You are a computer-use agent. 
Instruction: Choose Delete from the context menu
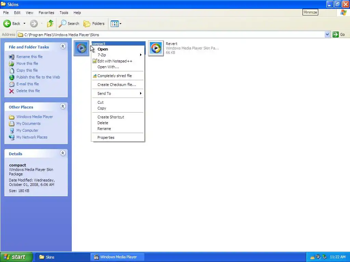(x=118, y=123)
